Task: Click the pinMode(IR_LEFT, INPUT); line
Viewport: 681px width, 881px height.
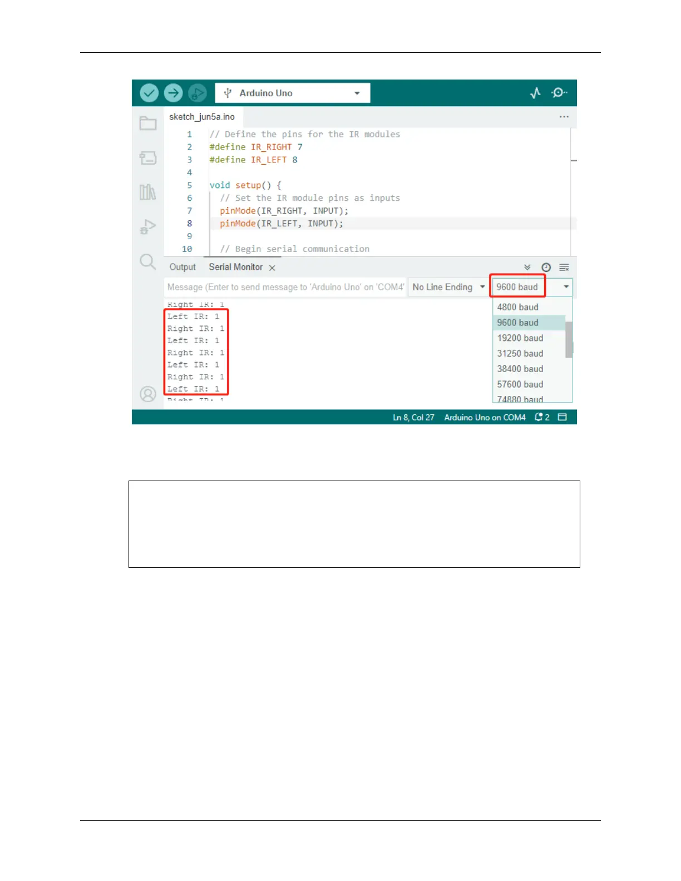Action: 282,224
